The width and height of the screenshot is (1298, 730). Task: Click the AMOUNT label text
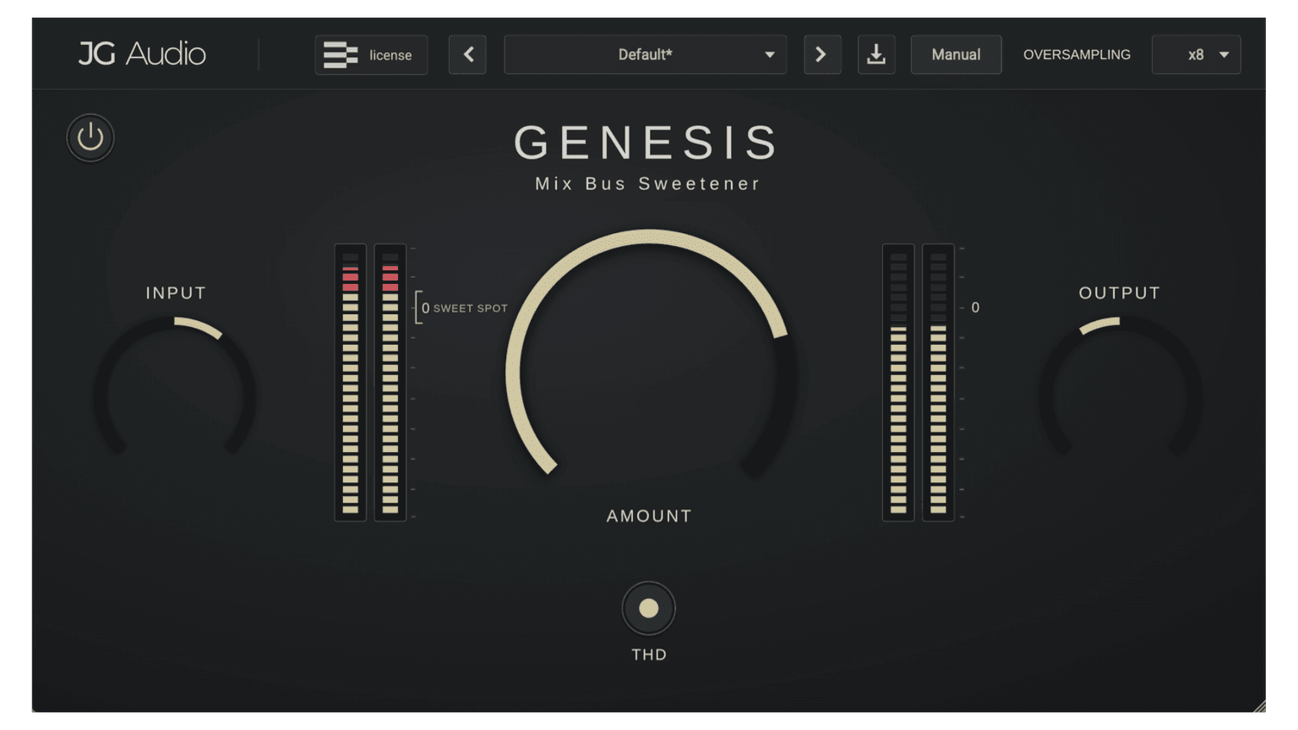649,516
